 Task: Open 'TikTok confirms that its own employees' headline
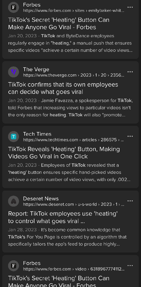click(63, 88)
